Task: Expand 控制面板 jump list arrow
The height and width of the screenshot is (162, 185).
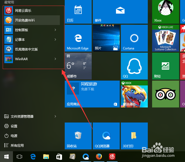Action: point(55,30)
